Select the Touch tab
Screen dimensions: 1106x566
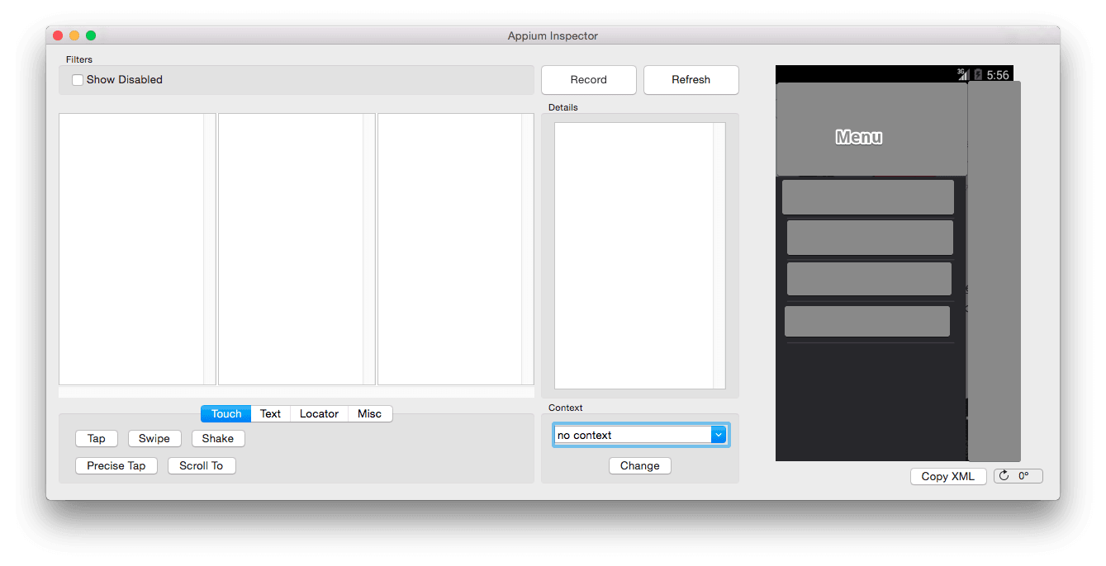pyautogui.click(x=225, y=413)
